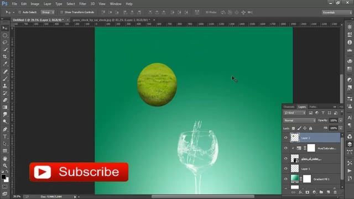The image size is (354, 199).
Task: Hide Layer 1 visibility eye
Action: tap(285, 169)
